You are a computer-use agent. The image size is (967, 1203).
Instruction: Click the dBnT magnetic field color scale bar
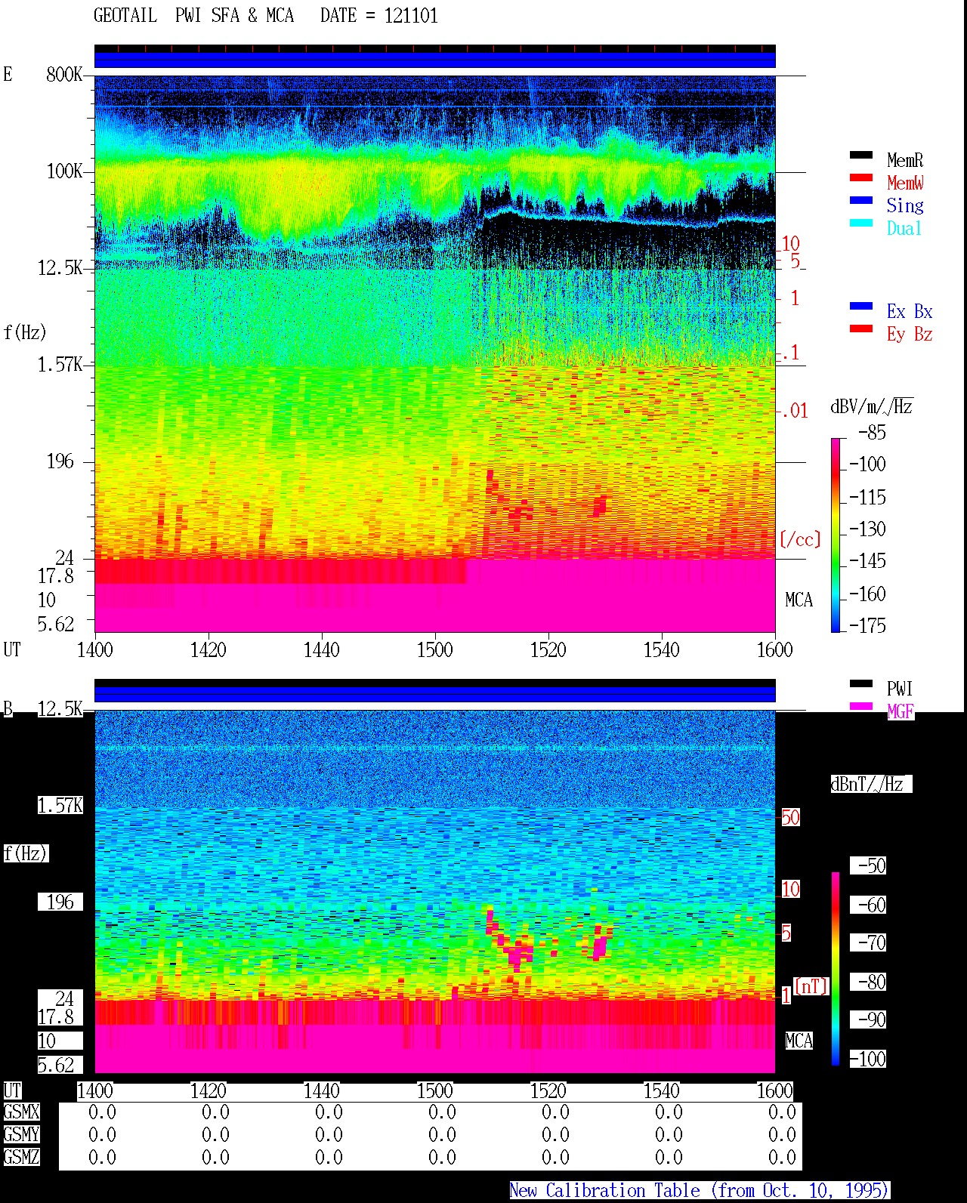(836, 969)
